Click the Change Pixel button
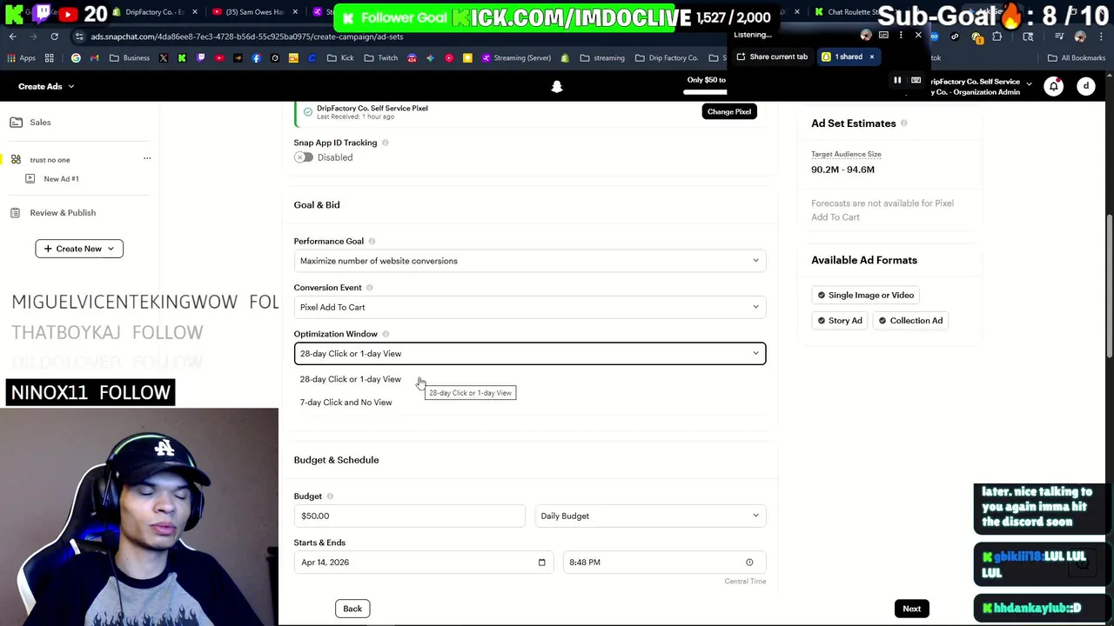The width and height of the screenshot is (1114, 626). [x=729, y=111]
